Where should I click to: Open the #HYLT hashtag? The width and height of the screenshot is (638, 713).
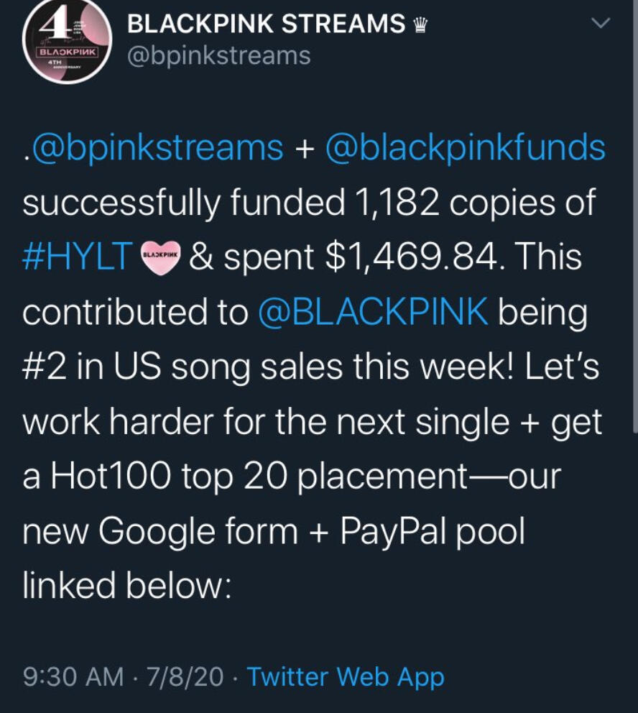pyautogui.click(x=78, y=256)
